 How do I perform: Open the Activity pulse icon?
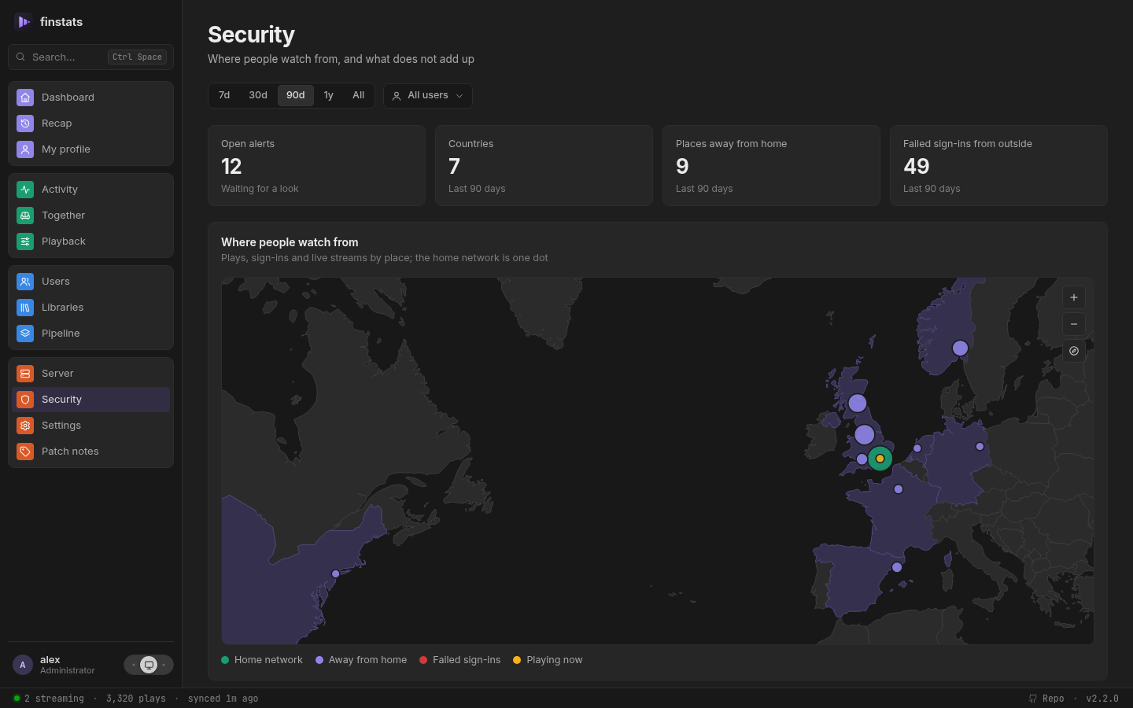(x=25, y=190)
